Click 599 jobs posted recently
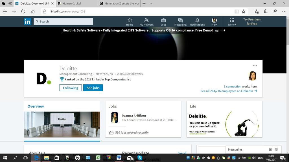Image resolution: width=289 pixels, height=162 pixels. point(132,132)
